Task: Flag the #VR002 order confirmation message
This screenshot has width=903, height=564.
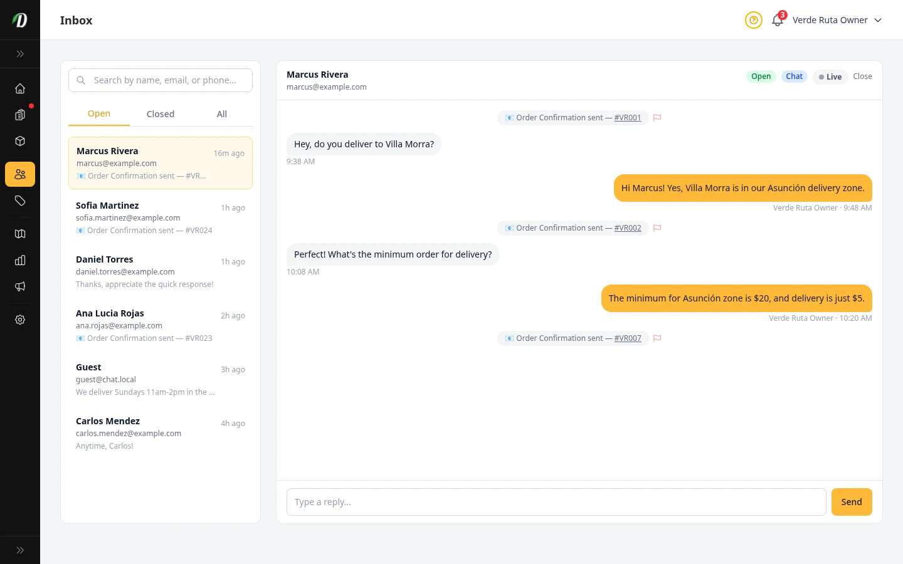Action: [x=657, y=227]
